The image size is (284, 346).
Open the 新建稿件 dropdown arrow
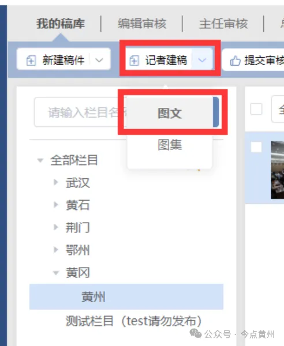(99, 60)
